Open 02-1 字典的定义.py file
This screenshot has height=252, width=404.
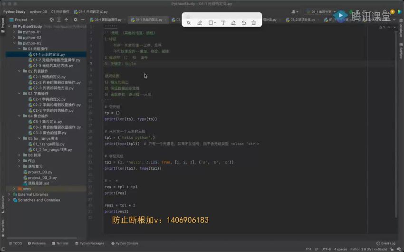pos(47,99)
